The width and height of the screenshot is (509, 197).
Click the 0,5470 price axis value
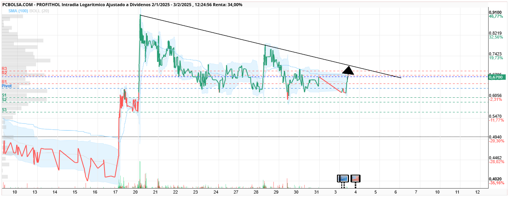tap(495, 116)
